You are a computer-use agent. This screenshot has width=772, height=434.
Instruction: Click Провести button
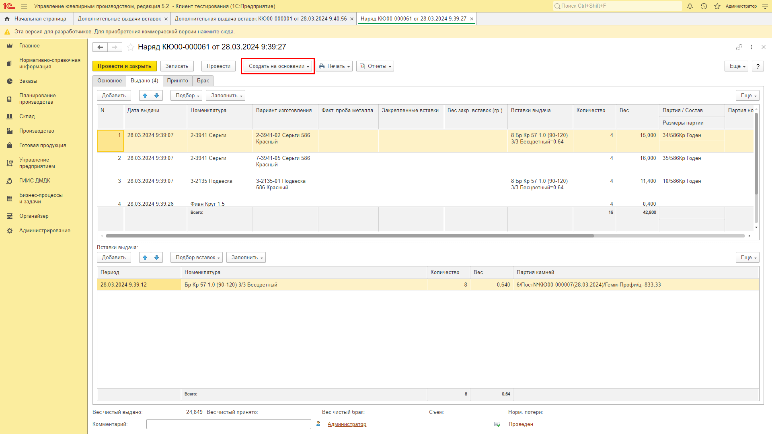pos(218,66)
